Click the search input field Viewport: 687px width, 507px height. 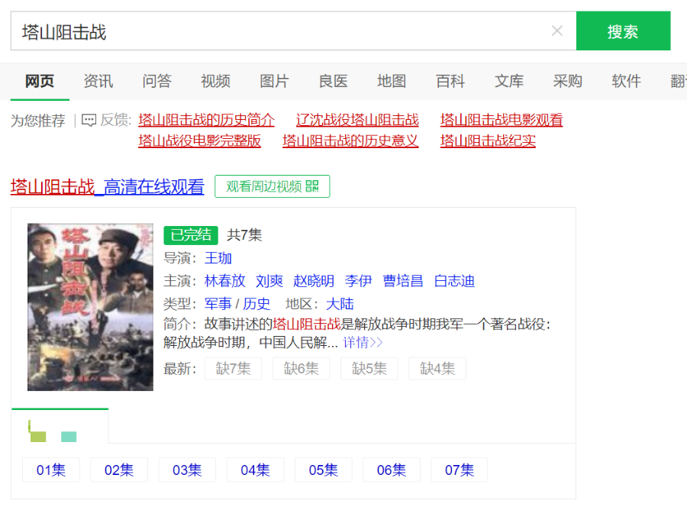(282, 31)
